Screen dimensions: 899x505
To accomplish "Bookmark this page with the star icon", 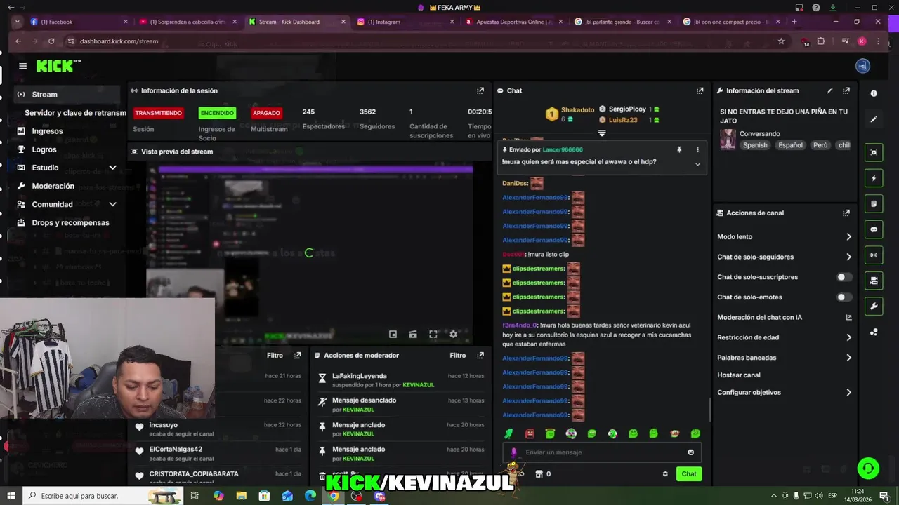I will pyautogui.click(x=781, y=41).
